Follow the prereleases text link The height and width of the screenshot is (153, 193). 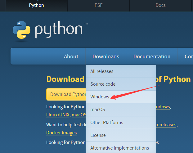pyautogui.click(x=166, y=125)
